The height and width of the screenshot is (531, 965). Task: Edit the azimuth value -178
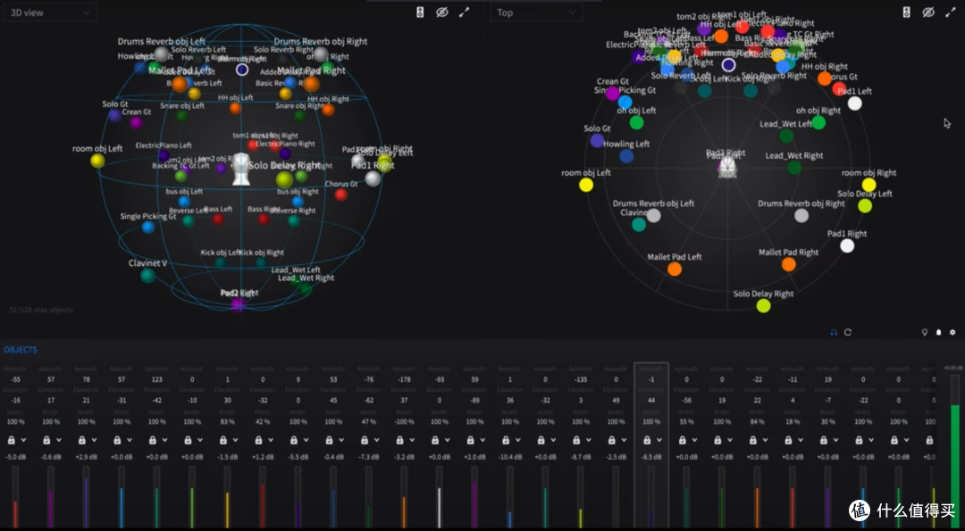click(404, 380)
